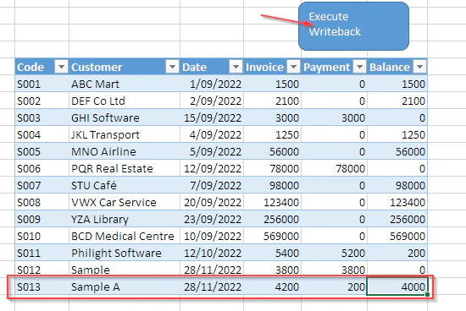
Task: Select the ABC Mart customer cell
Action: click(125, 84)
